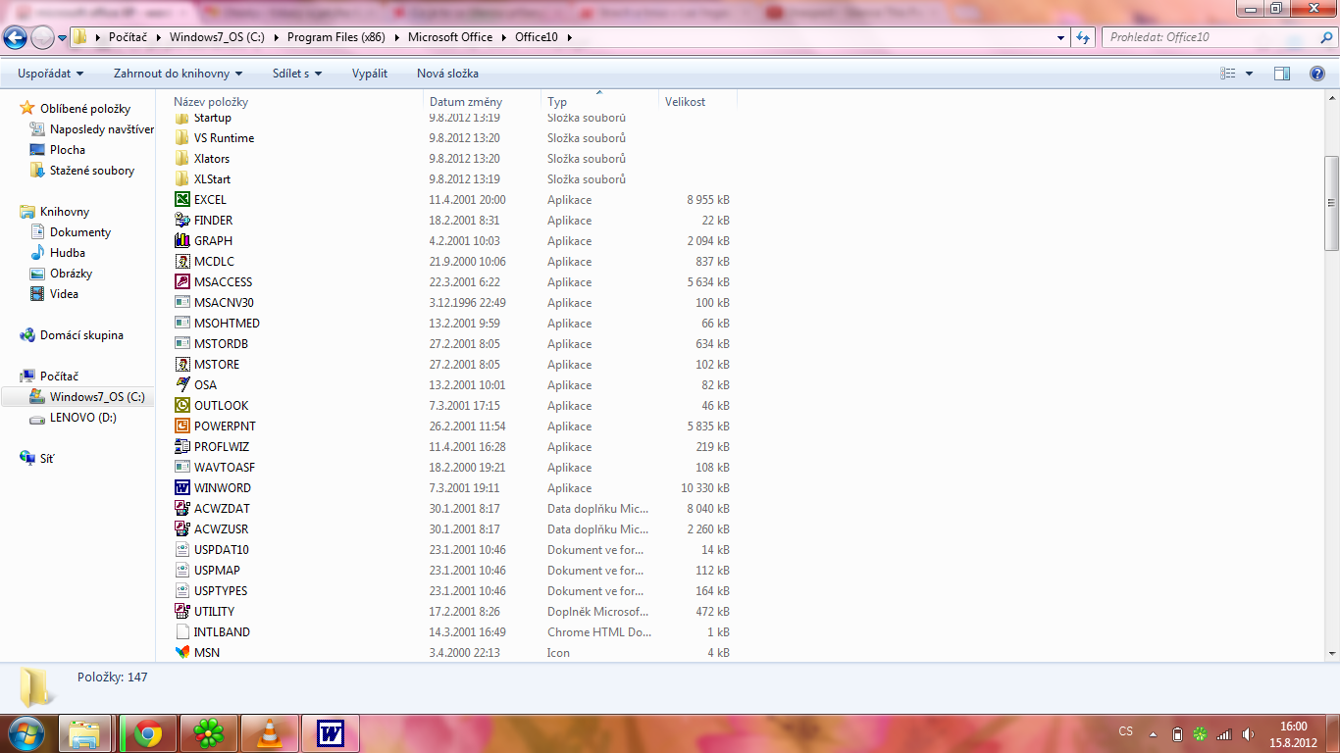Sort by the Název položky column
The height and width of the screenshot is (753, 1340).
point(296,102)
